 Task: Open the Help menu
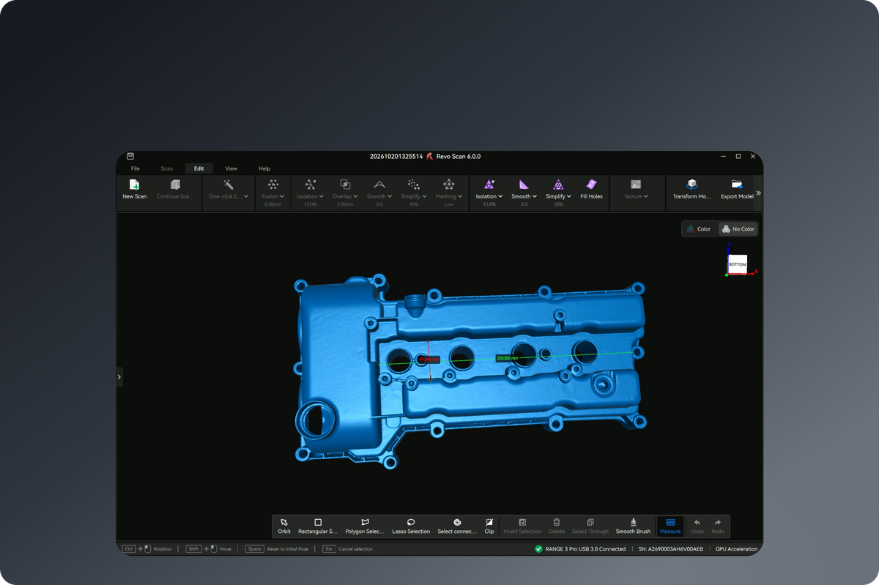pos(264,168)
